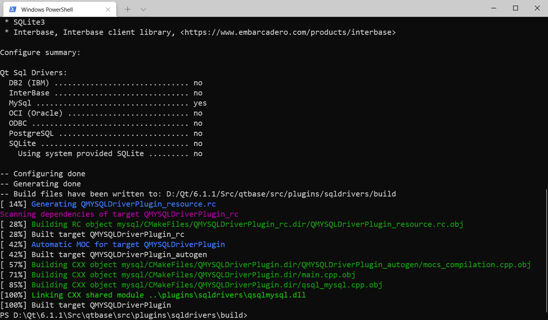Screen dimensions: 548x320
Task: Open the new tab profile dropdown
Action: click(x=143, y=9)
